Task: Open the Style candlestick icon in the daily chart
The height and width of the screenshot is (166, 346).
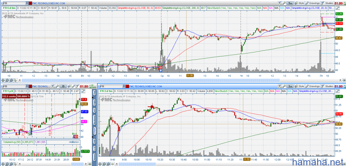Action: pos(69,86)
